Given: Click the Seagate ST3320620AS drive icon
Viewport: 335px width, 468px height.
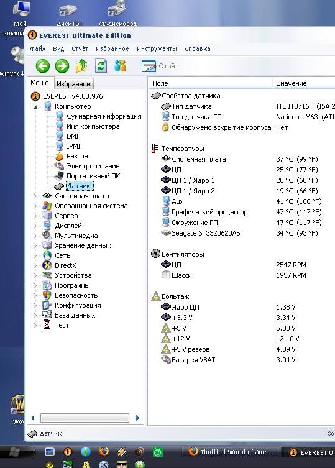Looking at the screenshot, I should click(166, 233).
